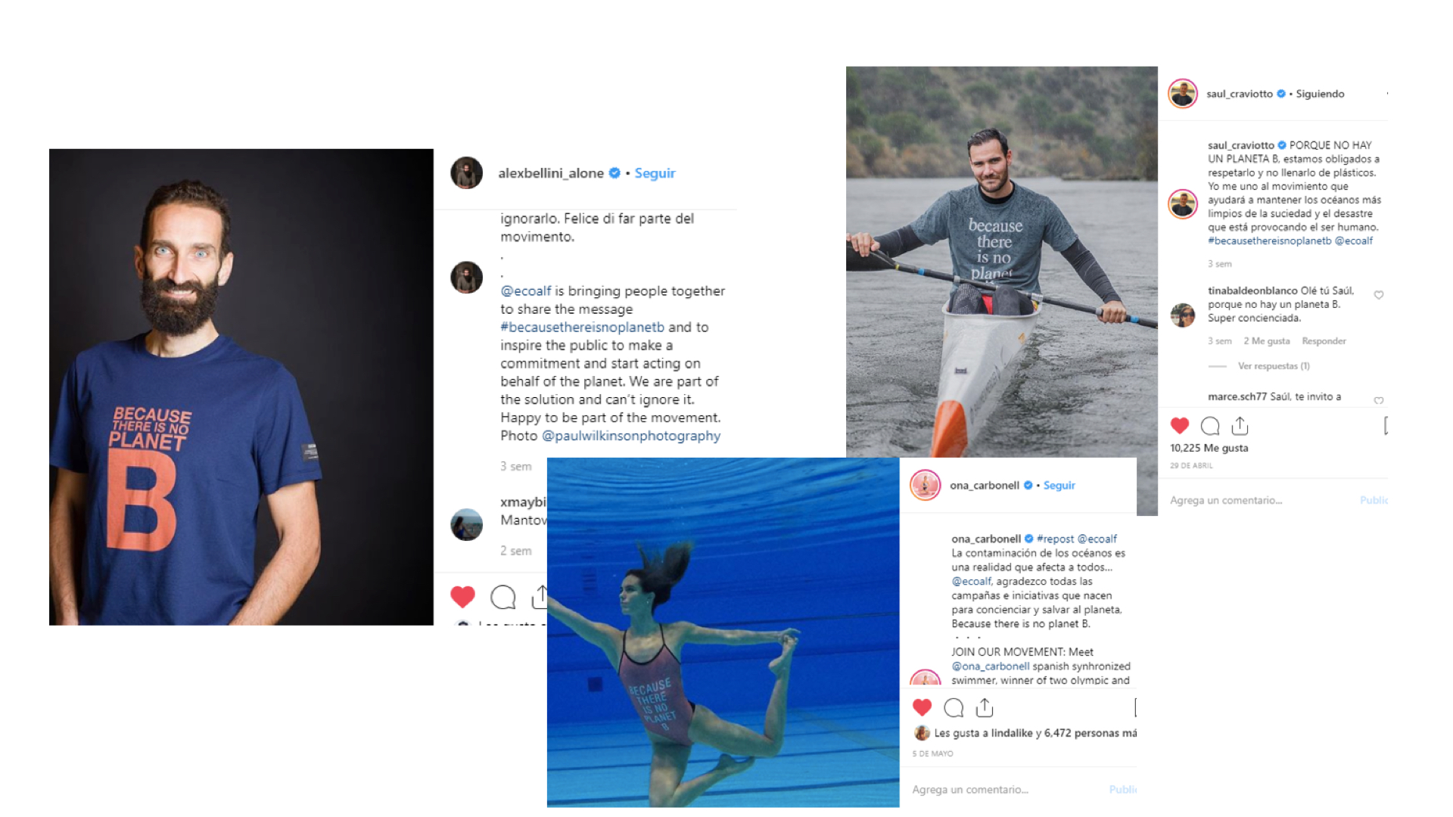Click comment bubble icon on alexbellini_alone post
This screenshot has width=1453, height=817.
point(503,598)
